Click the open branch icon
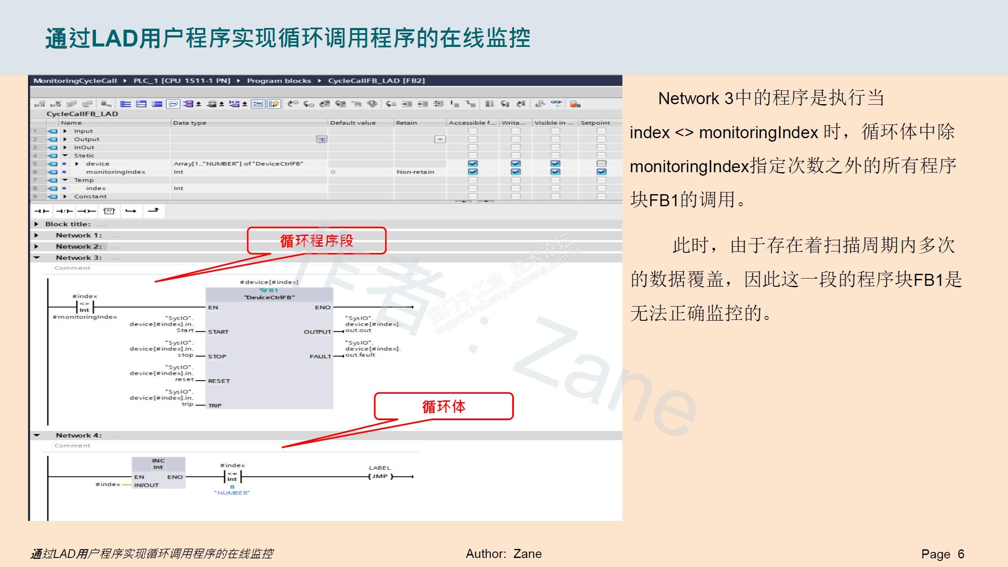 131,211
